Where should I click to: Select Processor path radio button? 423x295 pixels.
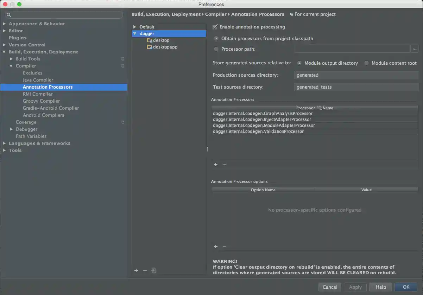pos(216,49)
